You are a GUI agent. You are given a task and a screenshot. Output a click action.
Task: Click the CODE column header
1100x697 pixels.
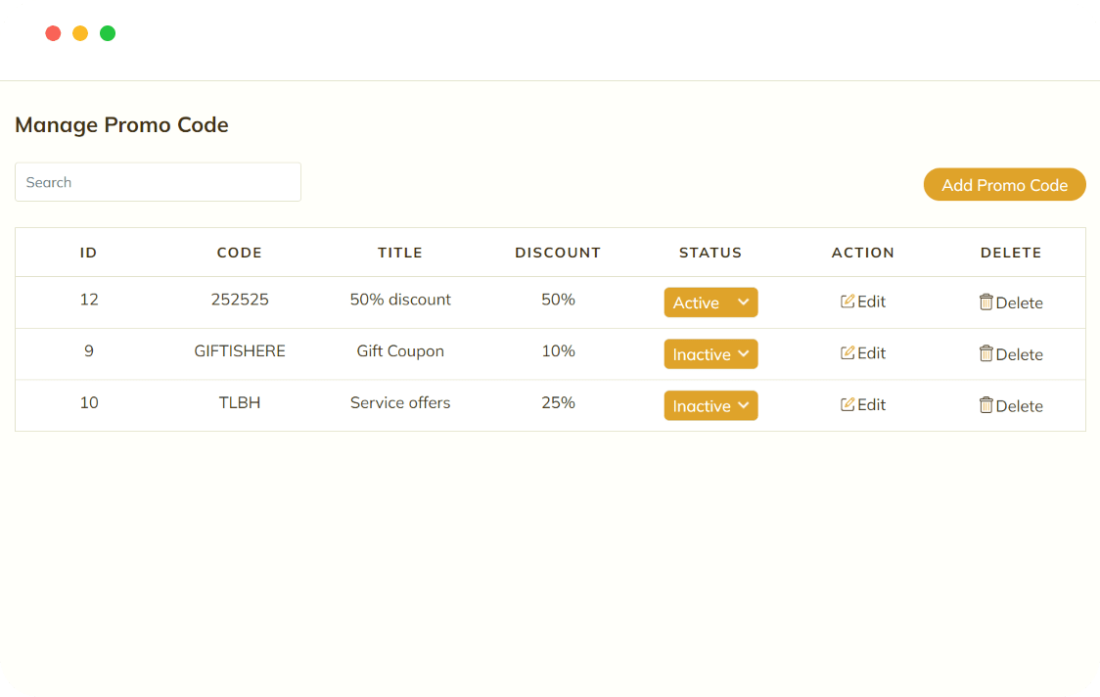[239, 252]
